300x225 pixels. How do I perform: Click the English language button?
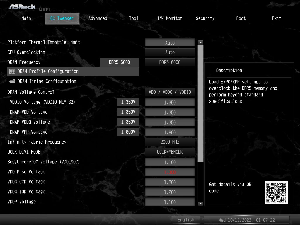186,220
